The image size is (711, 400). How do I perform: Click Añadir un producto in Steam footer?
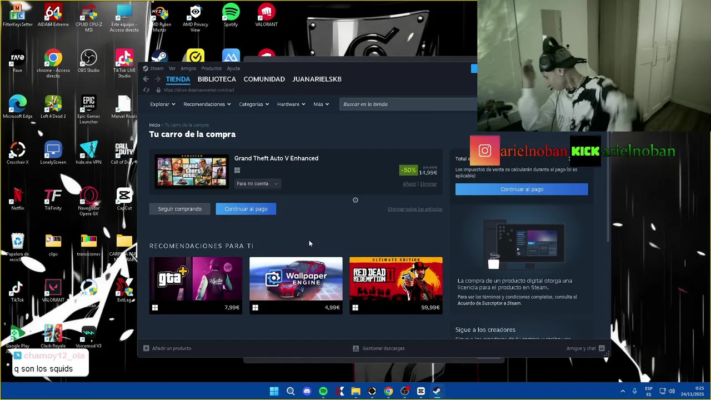(167, 348)
